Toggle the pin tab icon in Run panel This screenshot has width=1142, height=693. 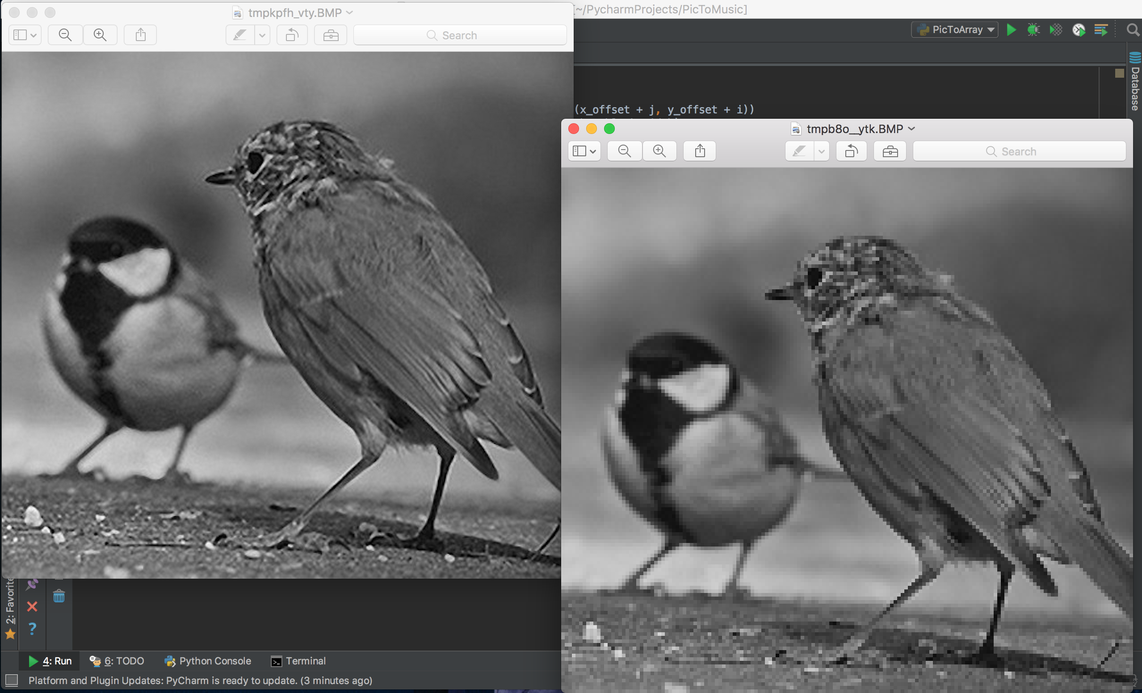(32, 584)
